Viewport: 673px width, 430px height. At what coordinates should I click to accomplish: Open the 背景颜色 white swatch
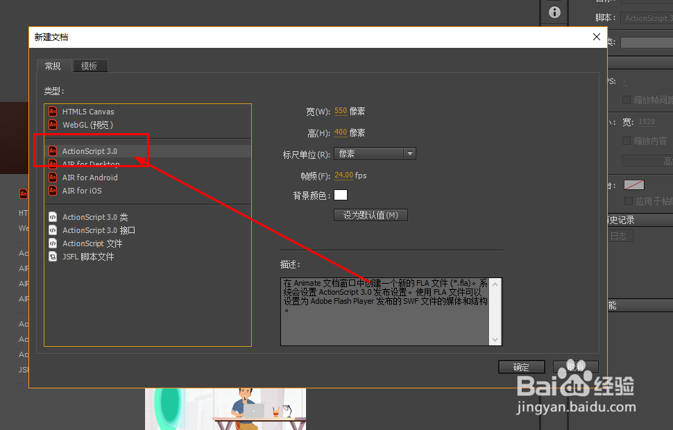tap(341, 195)
